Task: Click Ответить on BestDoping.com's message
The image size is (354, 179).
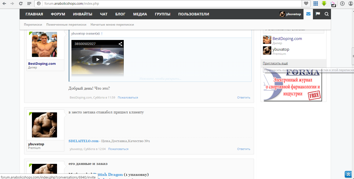Action: tap(243, 97)
